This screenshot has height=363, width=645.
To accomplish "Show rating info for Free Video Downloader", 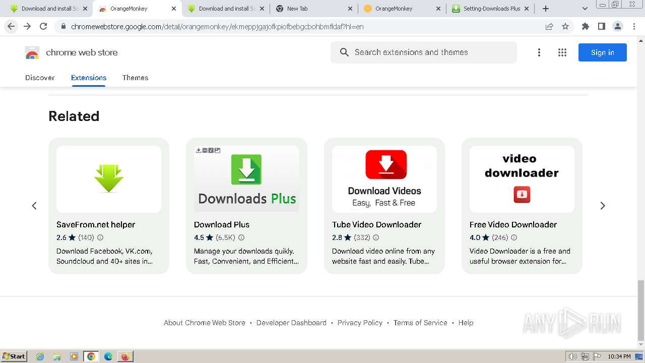I will coord(514,237).
